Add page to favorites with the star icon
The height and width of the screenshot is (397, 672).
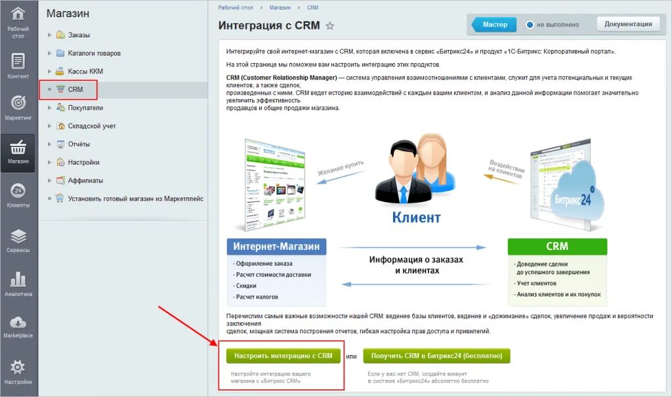330,26
